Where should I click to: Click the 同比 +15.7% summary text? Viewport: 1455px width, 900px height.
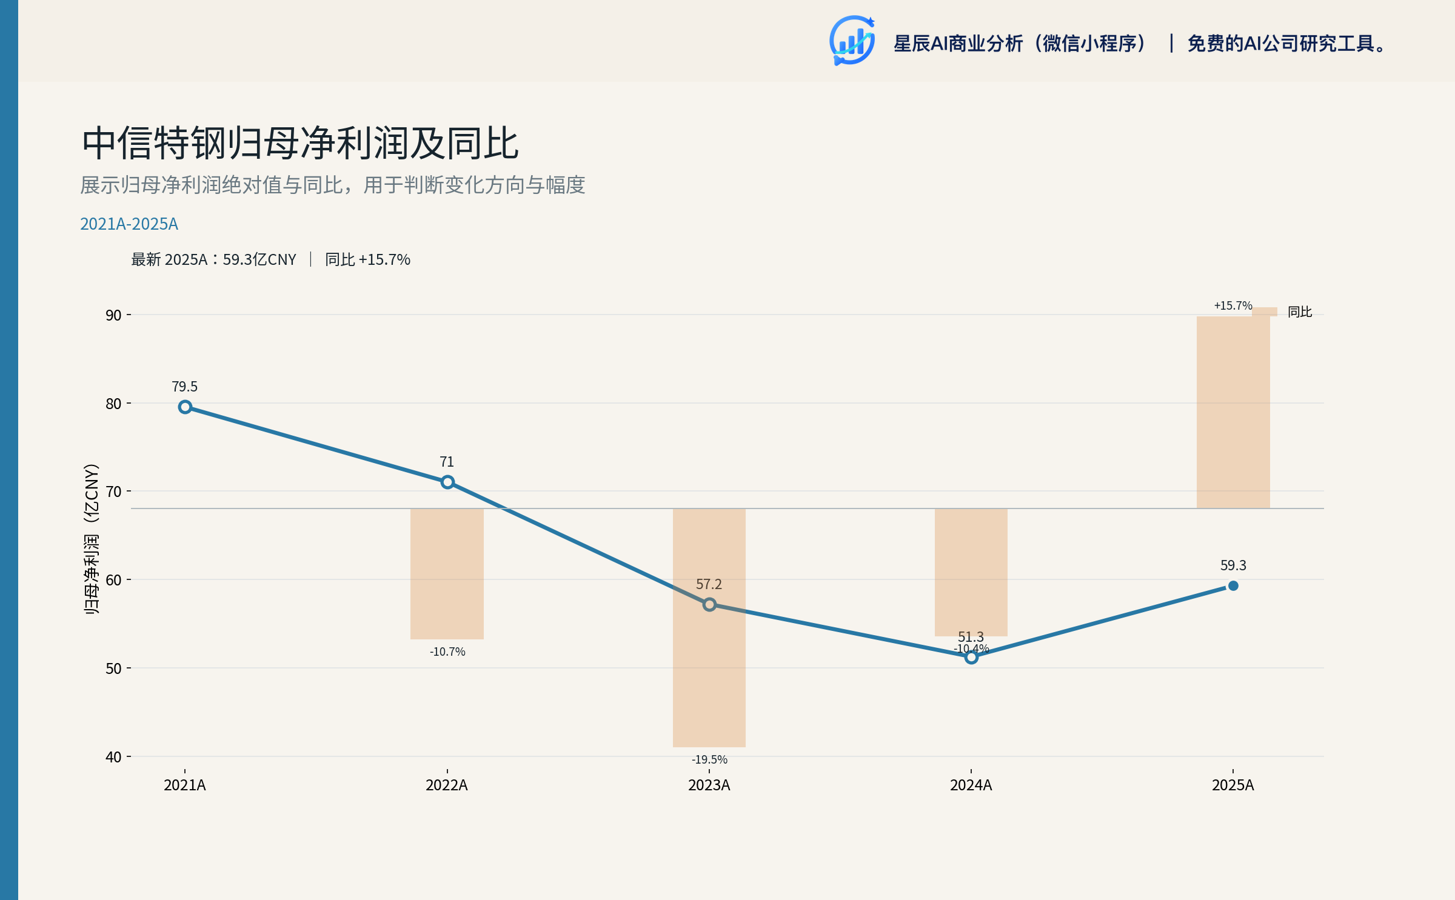click(368, 259)
